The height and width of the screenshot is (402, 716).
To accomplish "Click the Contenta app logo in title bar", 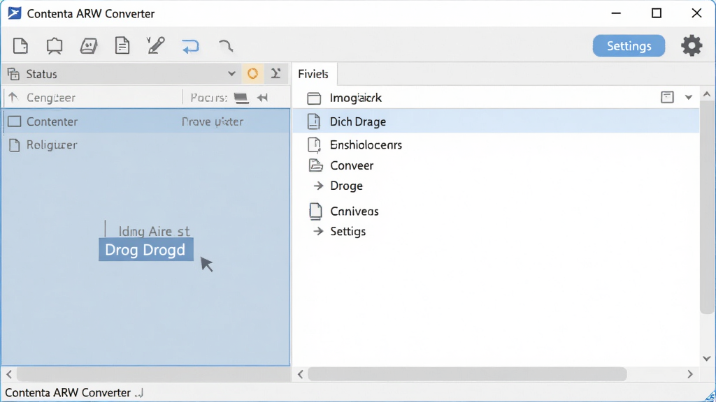I will click(14, 13).
